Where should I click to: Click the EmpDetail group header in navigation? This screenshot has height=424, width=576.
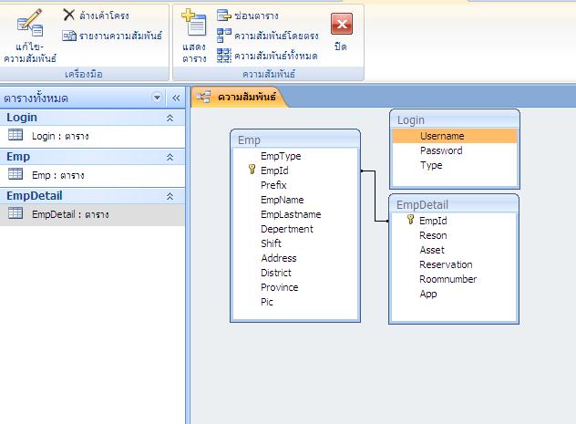[x=93, y=196]
